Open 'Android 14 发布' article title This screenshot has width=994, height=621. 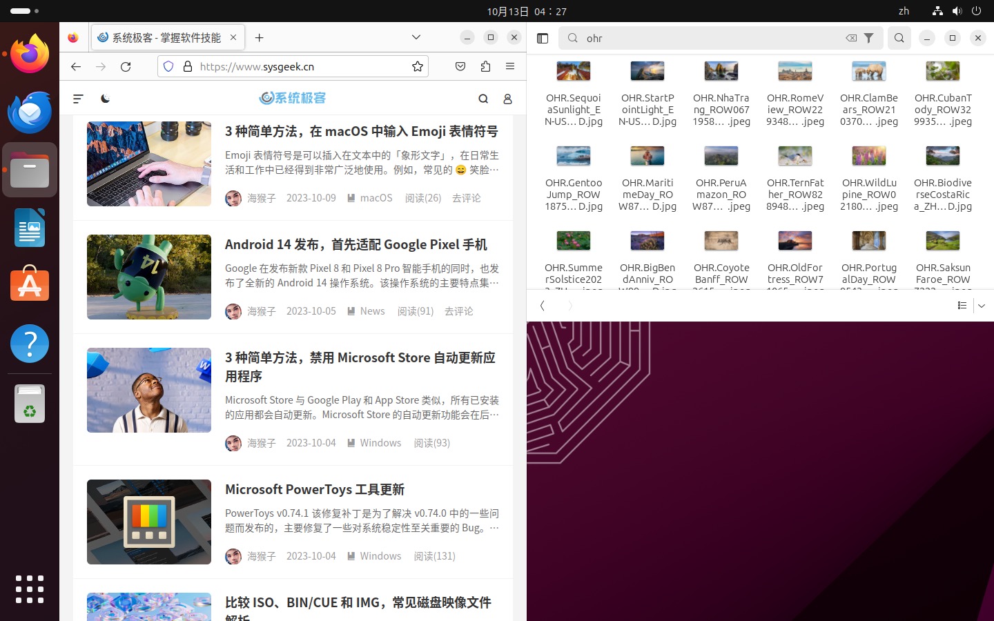point(356,244)
